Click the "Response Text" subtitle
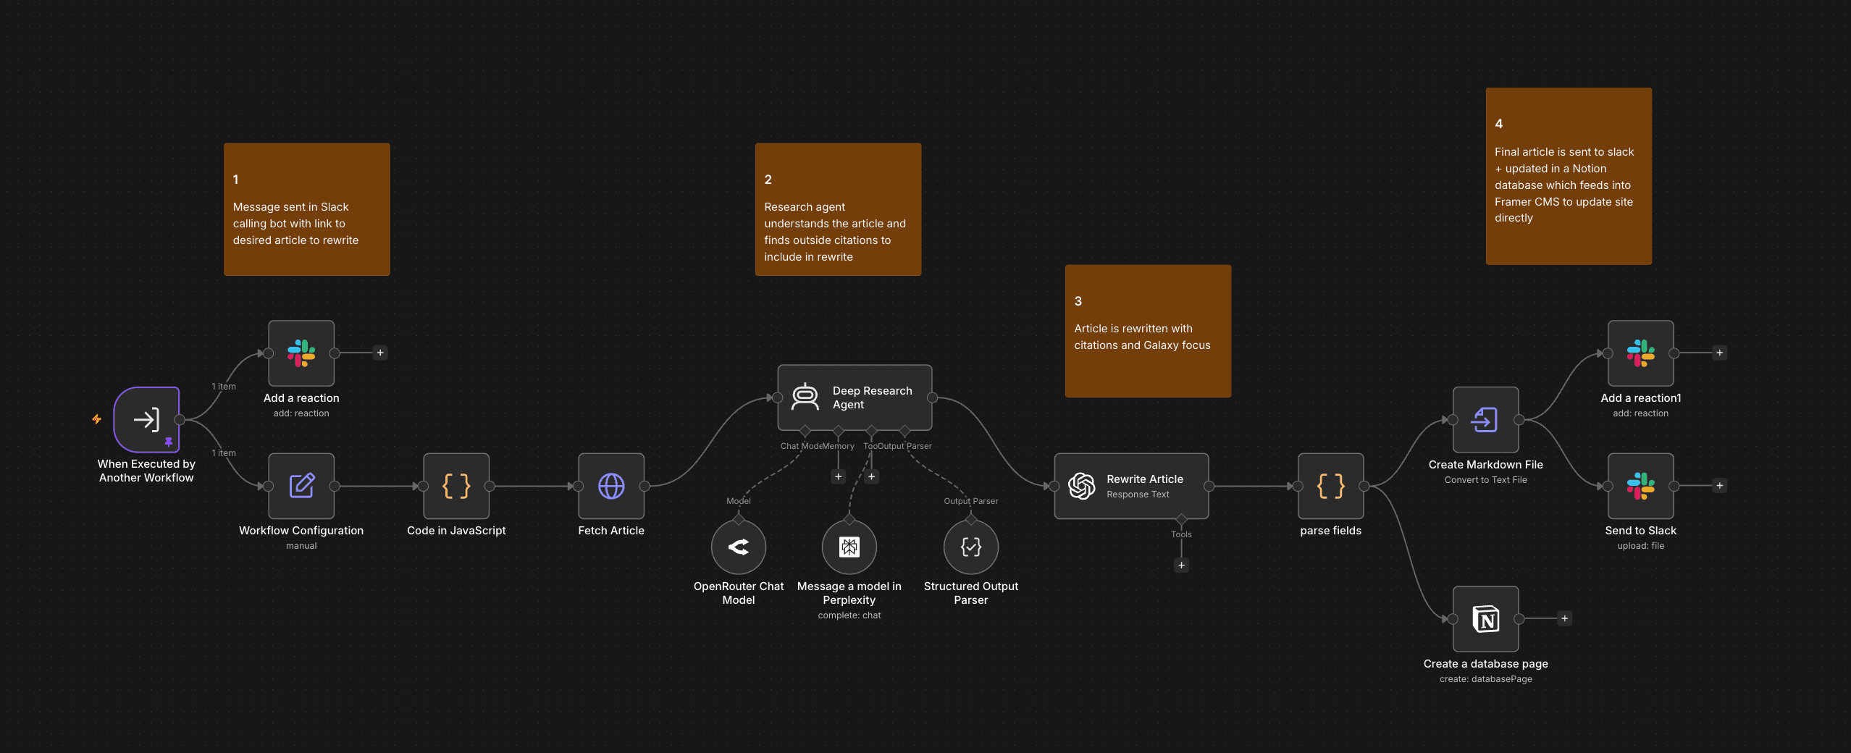Viewport: 1851px width, 753px height. [x=1138, y=495]
